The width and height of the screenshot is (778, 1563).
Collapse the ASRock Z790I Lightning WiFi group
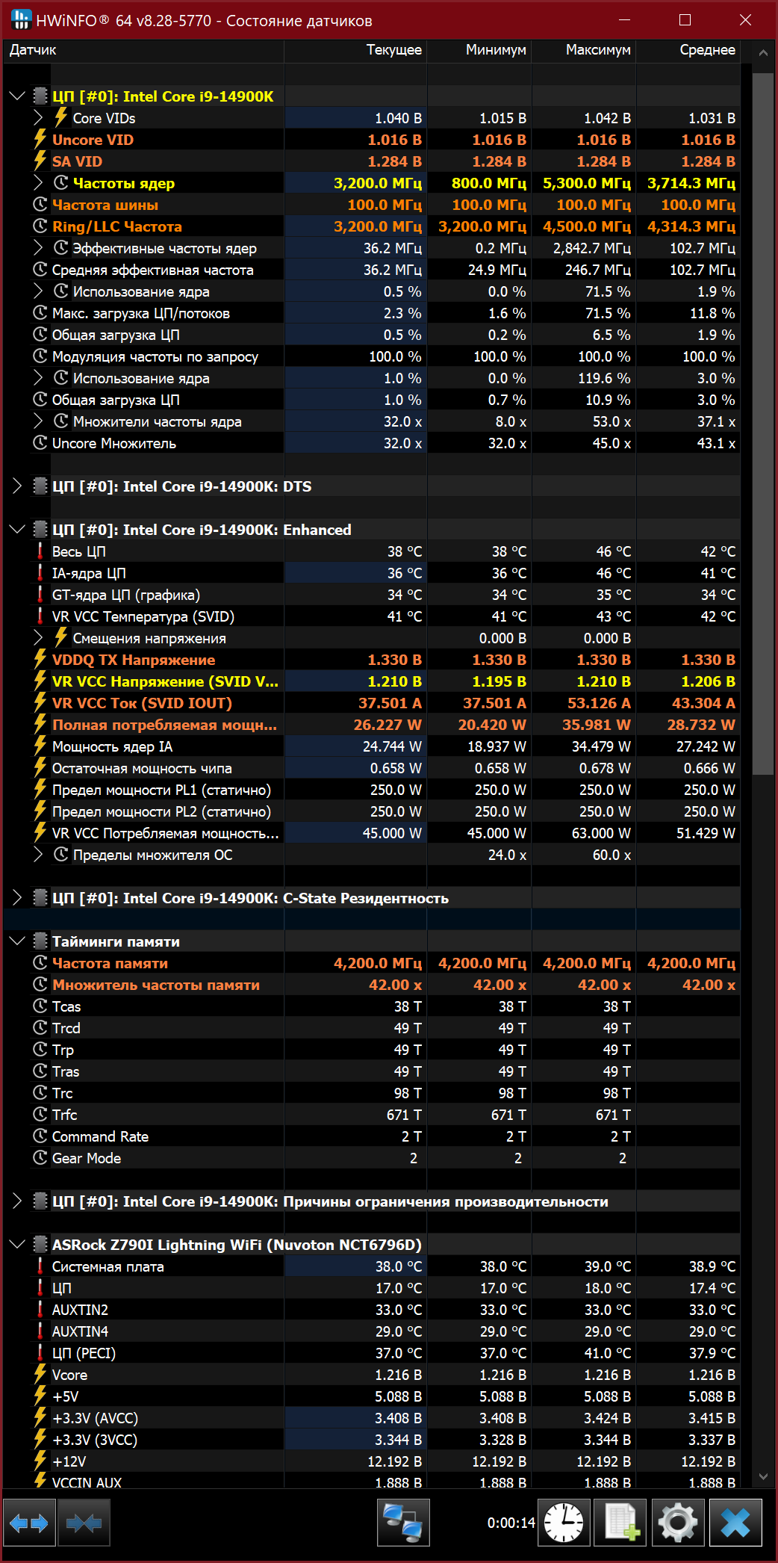pyautogui.click(x=17, y=1245)
